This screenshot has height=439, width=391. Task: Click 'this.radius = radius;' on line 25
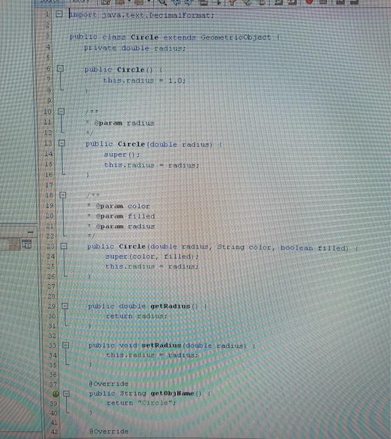click(x=152, y=267)
